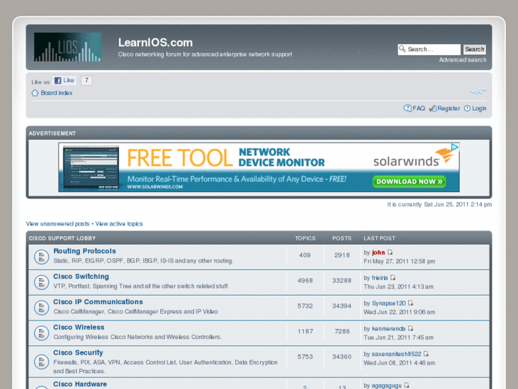This screenshot has width=518, height=389.
Task: Click the Cisco Security forum icon
Action: [x=41, y=361]
